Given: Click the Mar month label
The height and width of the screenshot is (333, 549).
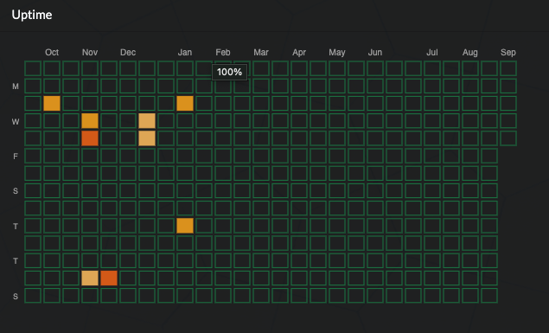Looking at the screenshot, I should [261, 53].
